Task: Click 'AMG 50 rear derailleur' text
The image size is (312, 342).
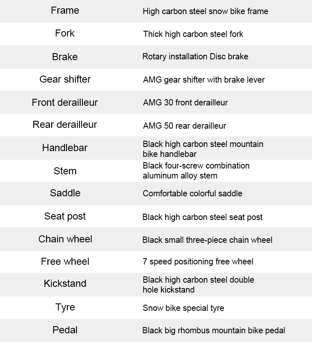Action: tap(185, 126)
